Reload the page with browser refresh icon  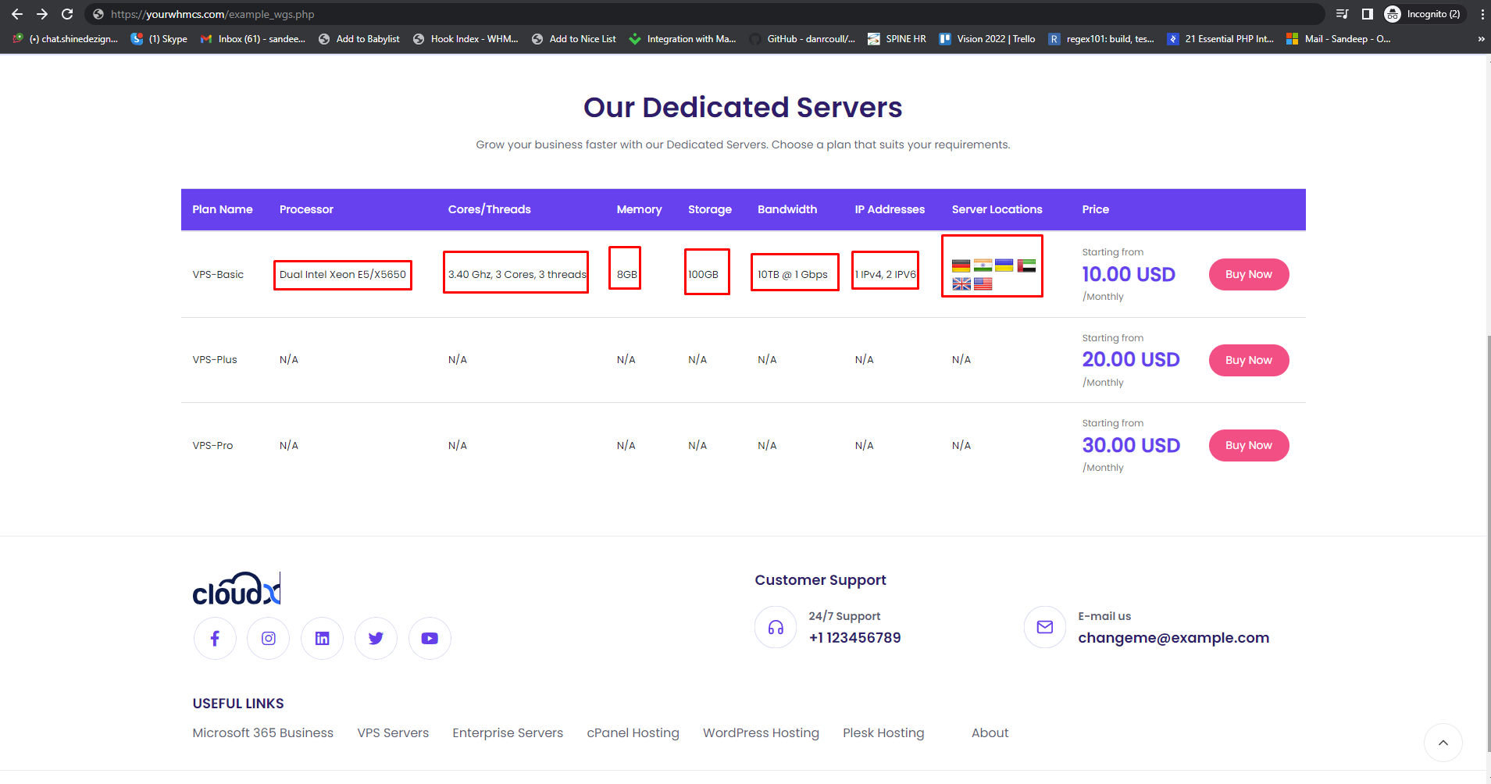point(67,14)
